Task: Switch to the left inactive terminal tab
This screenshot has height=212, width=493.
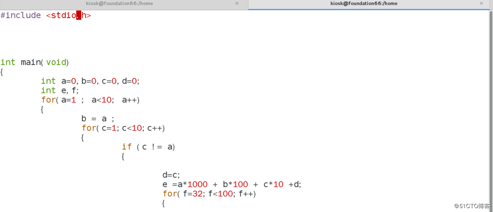Action: coord(120,3)
